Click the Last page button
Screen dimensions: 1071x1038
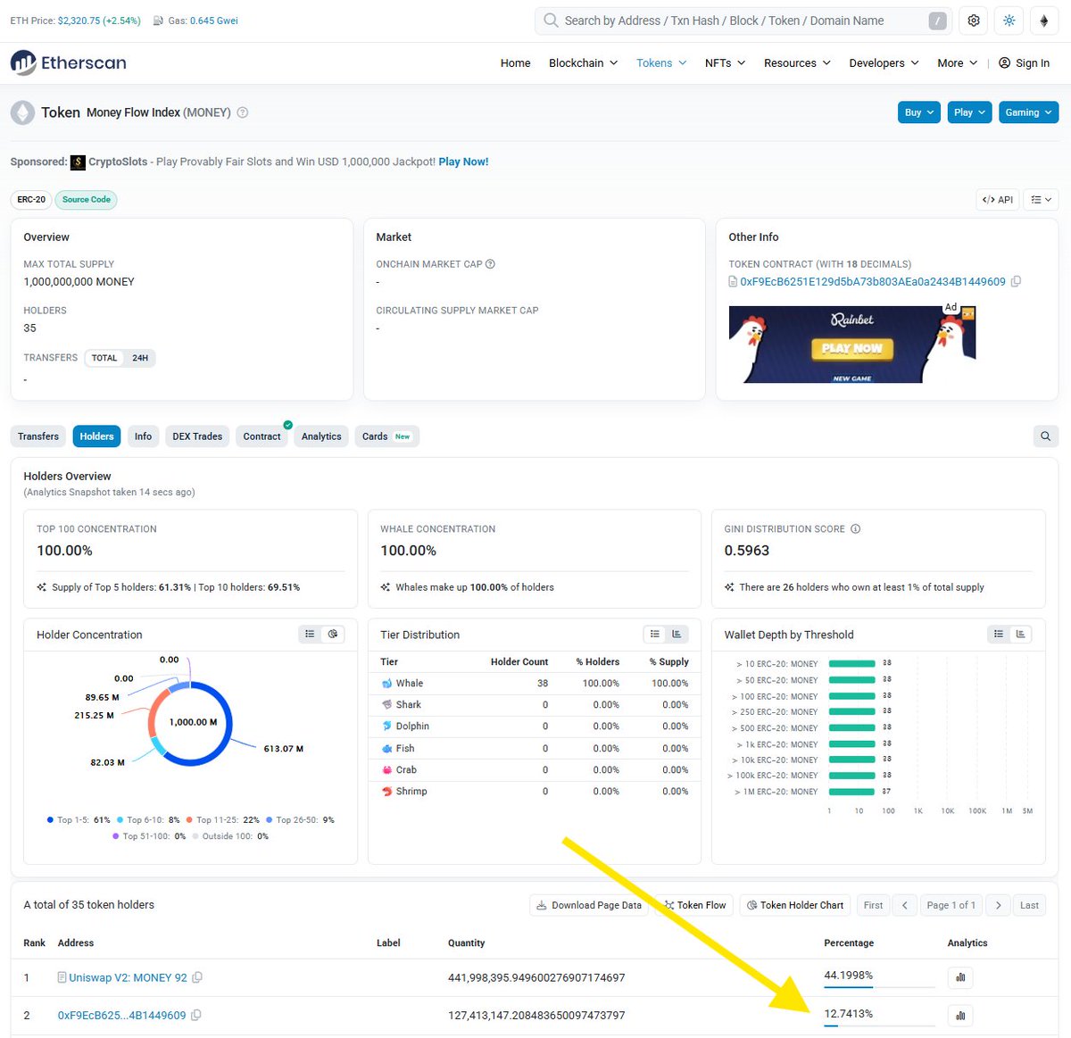pyautogui.click(x=1029, y=905)
